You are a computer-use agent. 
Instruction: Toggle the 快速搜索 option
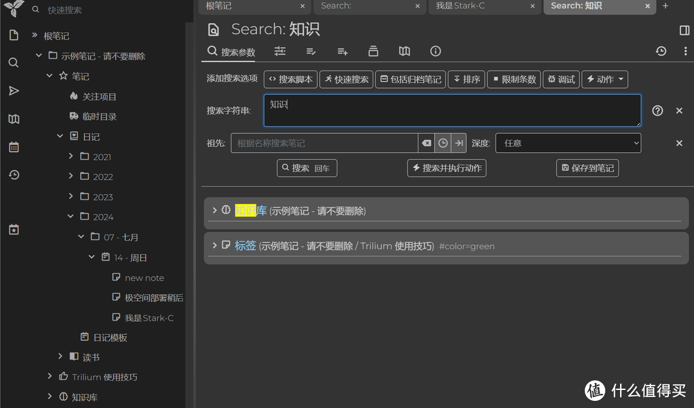(346, 79)
